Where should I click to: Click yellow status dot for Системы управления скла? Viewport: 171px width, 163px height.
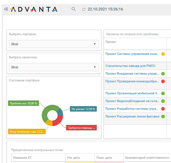click(x=163, y=54)
